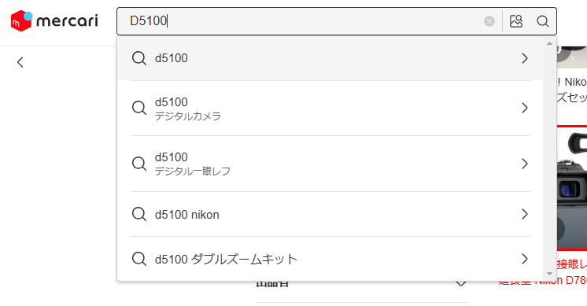This screenshot has height=306, width=587.
Task: Choose 'd5100 デジタルカメラ' suggestion
Action: coord(330,109)
